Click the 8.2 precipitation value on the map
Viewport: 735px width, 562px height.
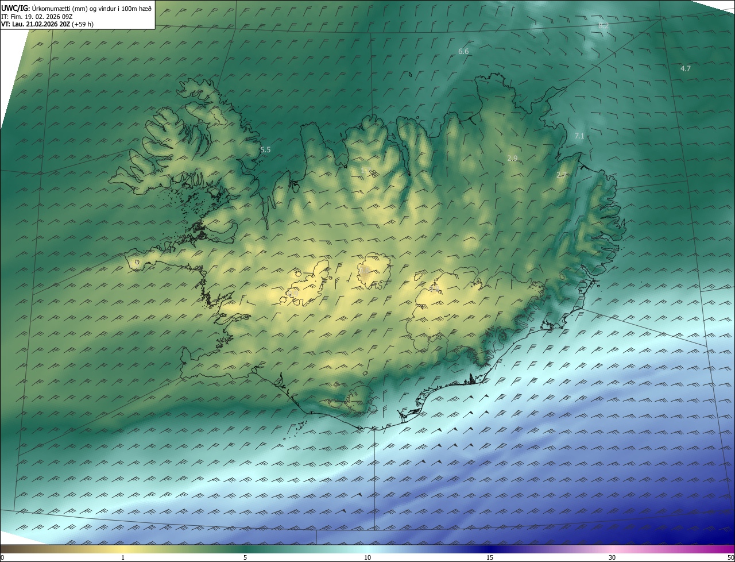pyautogui.click(x=604, y=25)
